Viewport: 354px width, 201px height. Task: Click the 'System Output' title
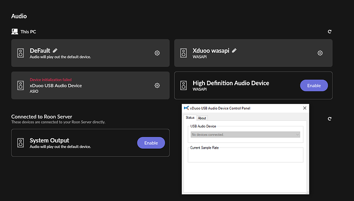click(x=49, y=140)
